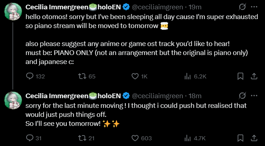View analytics of the 6.2K views tweet

[x=187, y=76]
